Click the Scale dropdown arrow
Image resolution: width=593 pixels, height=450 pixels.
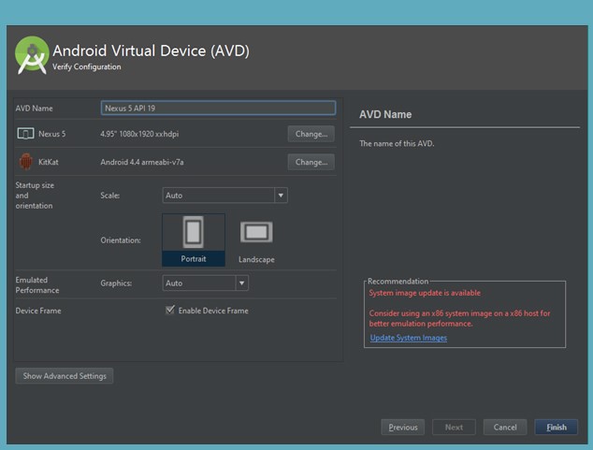[281, 196]
